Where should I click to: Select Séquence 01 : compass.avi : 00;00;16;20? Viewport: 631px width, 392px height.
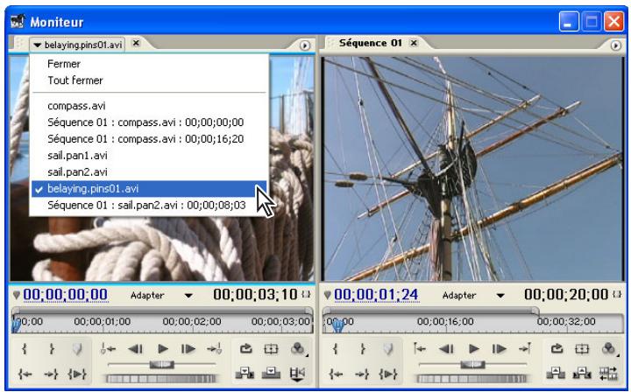(x=149, y=138)
